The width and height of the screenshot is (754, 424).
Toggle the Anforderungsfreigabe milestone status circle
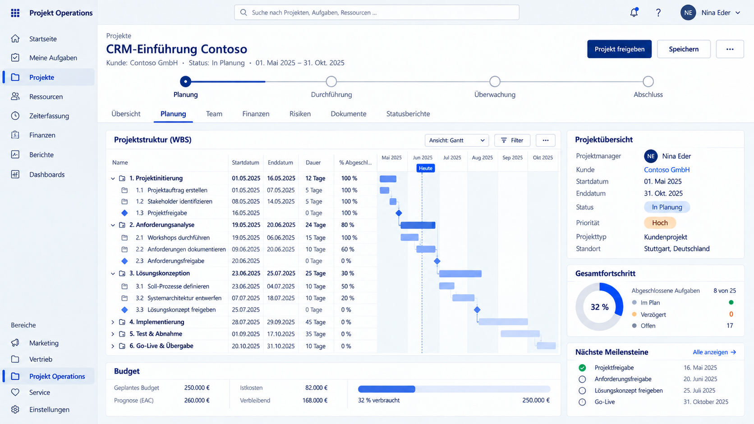[582, 379]
